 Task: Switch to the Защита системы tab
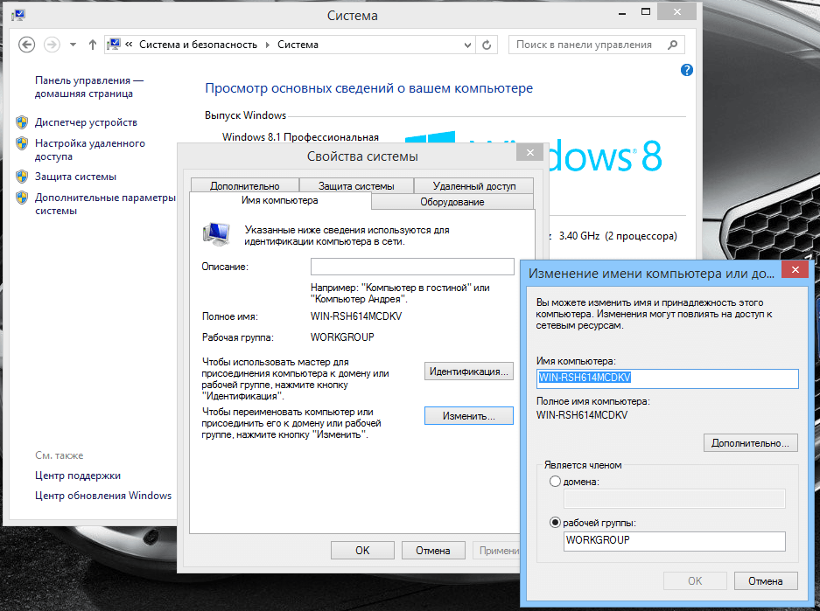[356, 186]
